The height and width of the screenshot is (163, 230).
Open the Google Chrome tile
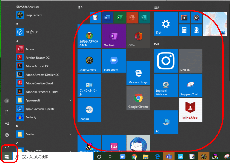pyautogui.click(x=138, y=98)
